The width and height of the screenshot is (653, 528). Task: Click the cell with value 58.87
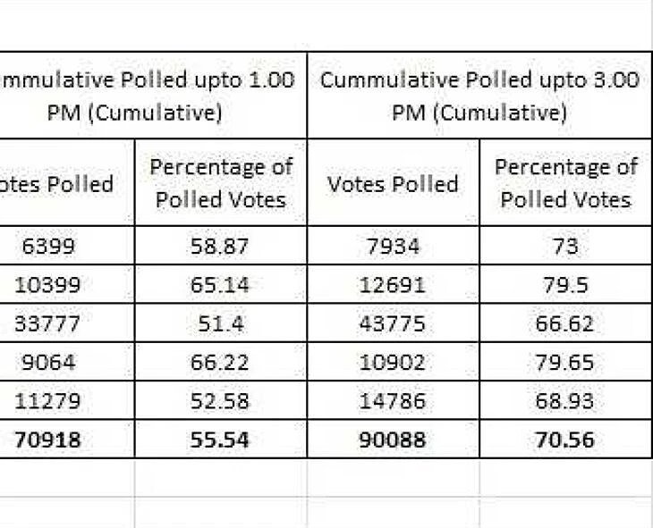(220, 246)
